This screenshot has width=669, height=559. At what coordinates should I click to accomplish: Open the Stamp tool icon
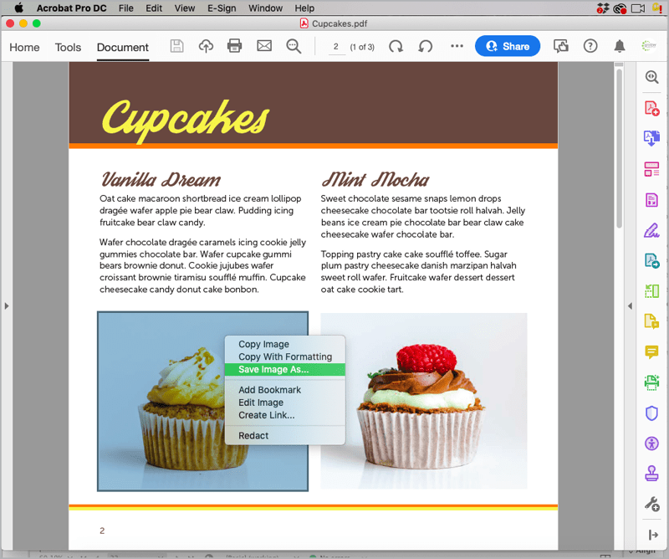651,473
